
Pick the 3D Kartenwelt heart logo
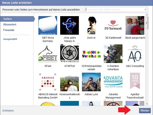[x=113, y=25]
